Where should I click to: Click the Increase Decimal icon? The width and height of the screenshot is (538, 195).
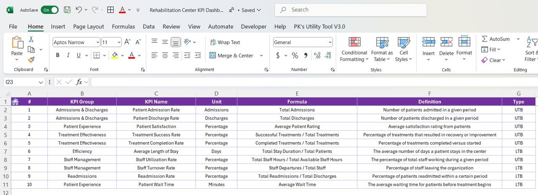click(317, 55)
